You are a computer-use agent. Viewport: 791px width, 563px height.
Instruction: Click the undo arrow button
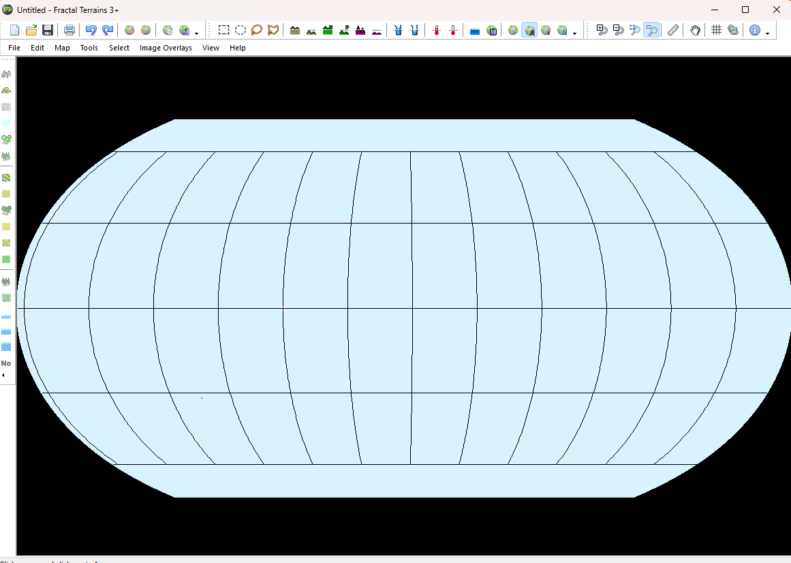[x=91, y=30]
